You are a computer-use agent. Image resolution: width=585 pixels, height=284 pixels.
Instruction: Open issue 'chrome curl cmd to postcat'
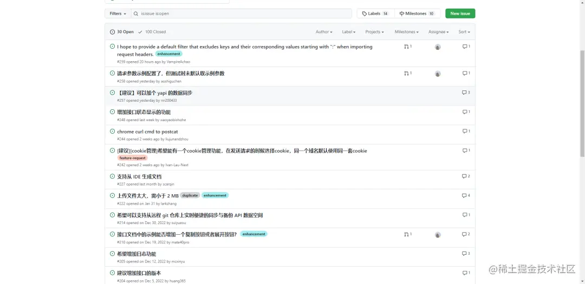pos(147,131)
